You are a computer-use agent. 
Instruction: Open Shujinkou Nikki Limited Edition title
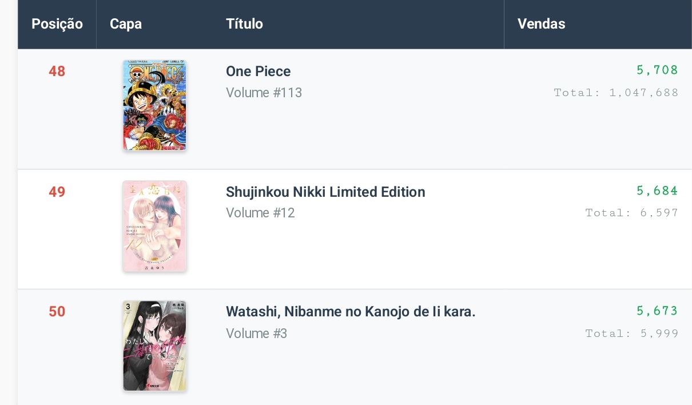tap(325, 192)
